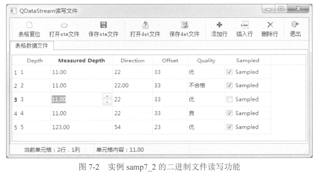
Task: Select row header 5
Action: coord(16,127)
